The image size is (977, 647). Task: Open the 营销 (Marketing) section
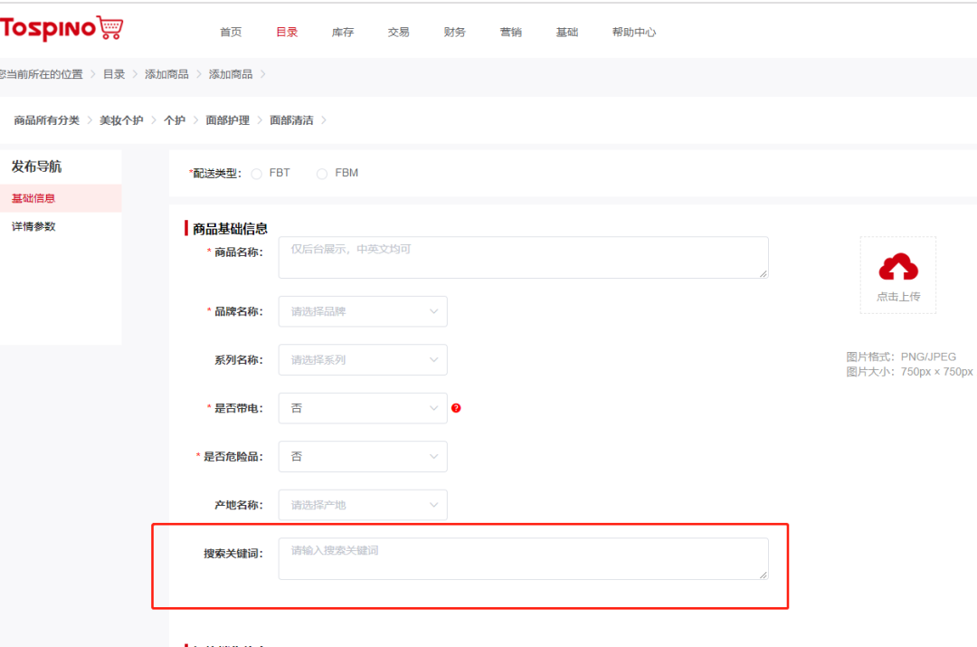tap(510, 32)
